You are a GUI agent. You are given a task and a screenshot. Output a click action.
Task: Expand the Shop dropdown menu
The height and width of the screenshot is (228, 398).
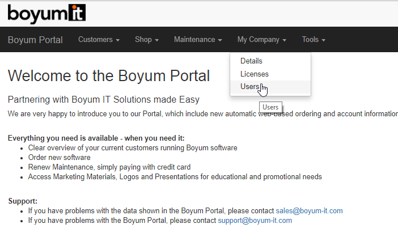click(147, 40)
